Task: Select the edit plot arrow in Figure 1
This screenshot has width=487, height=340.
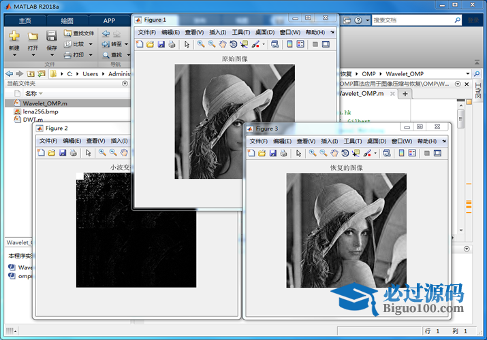Action: tap(187, 44)
